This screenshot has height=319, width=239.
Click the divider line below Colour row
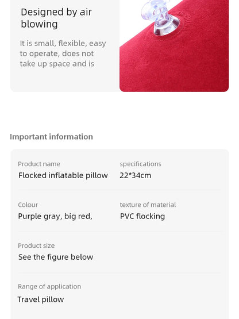(x=119, y=231)
